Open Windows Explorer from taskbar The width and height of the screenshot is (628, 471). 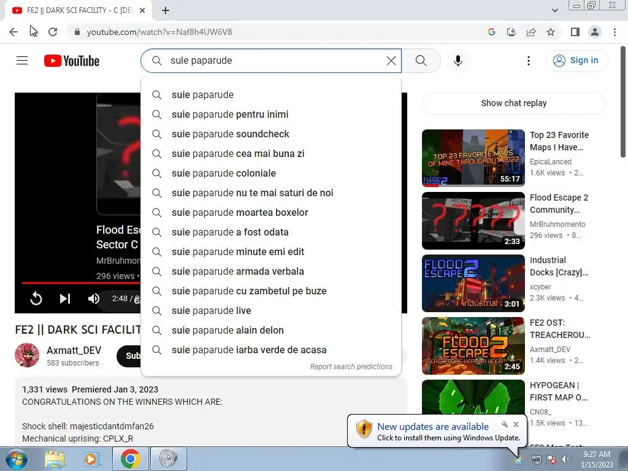(x=55, y=459)
